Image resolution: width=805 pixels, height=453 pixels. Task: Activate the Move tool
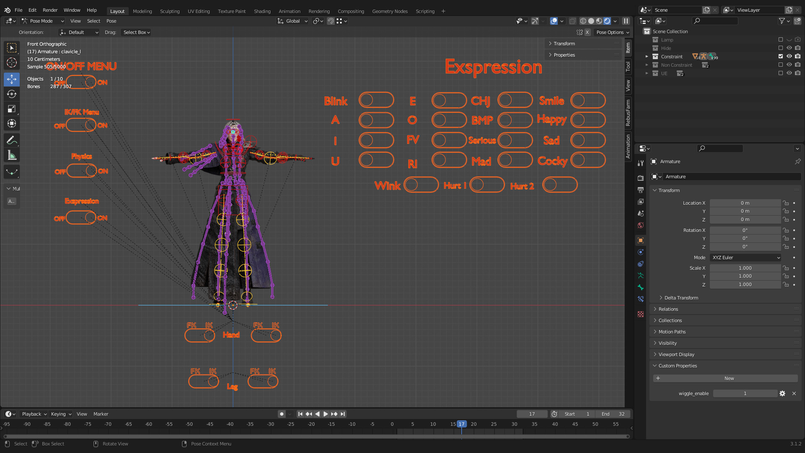tap(12, 79)
